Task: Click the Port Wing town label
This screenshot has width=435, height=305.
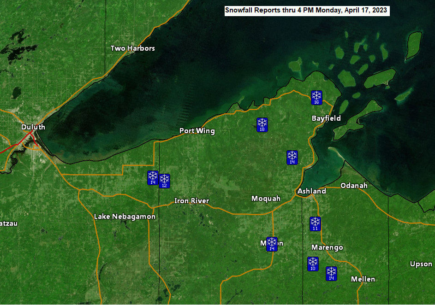Action: (197, 131)
